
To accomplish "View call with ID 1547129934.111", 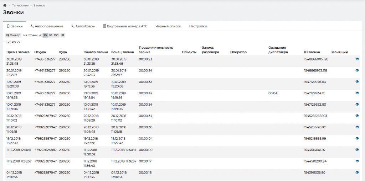I will [357, 93].
